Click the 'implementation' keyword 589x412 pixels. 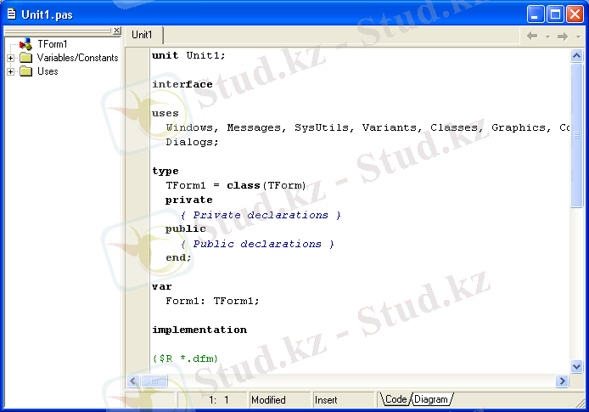(199, 330)
